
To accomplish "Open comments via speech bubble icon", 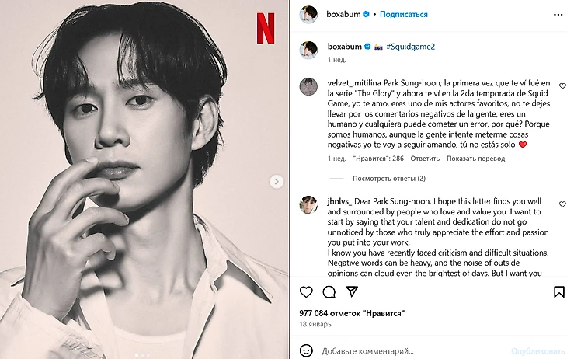I will click(x=329, y=291).
